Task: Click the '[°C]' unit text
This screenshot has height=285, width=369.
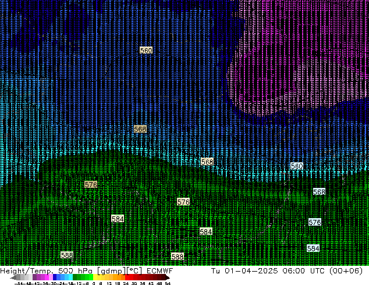Action: point(134,271)
